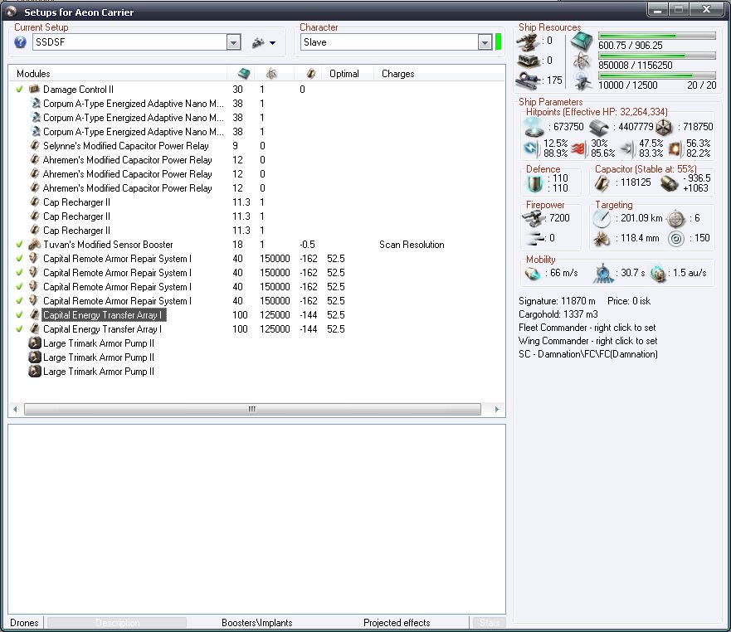This screenshot has width=731, height=632.
Task: Click the structure hitpoints icon
Action: click(x=664, y=127)
